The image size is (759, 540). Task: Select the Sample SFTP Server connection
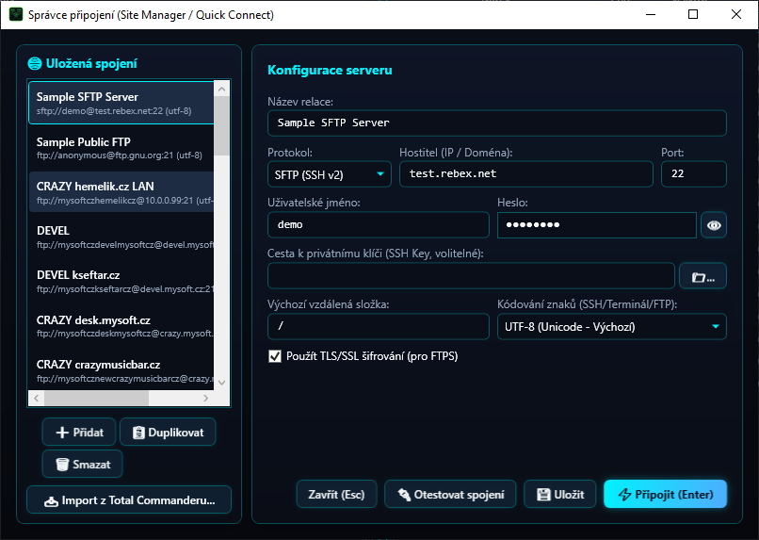pos(121,103)
